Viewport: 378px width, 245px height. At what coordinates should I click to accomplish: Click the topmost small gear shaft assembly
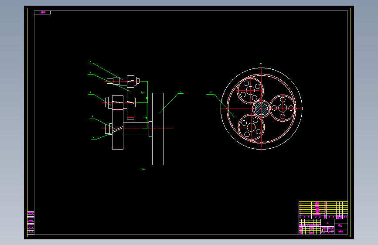coord(123,81)
